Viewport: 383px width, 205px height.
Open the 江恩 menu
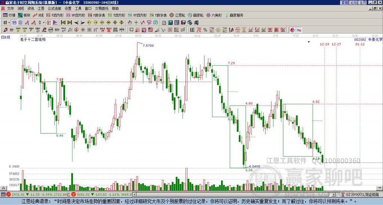(41, 9)
